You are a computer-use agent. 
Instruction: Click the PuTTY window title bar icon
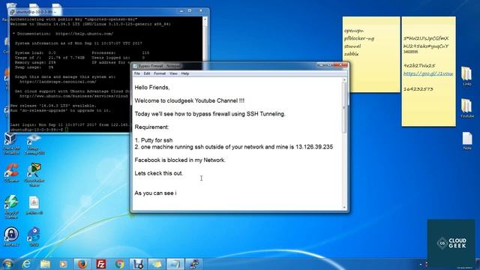(x=12, y=12)
